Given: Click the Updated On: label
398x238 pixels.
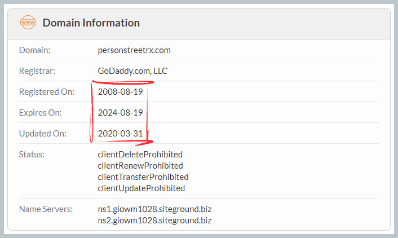Looking at the screenshot, I should pyautogui.click(x=43, y=133).
